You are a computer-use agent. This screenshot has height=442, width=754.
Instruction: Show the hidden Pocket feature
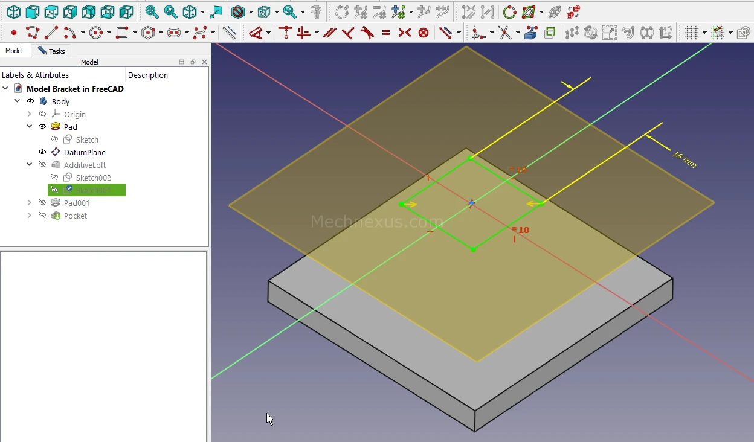(x=42, y=216)
